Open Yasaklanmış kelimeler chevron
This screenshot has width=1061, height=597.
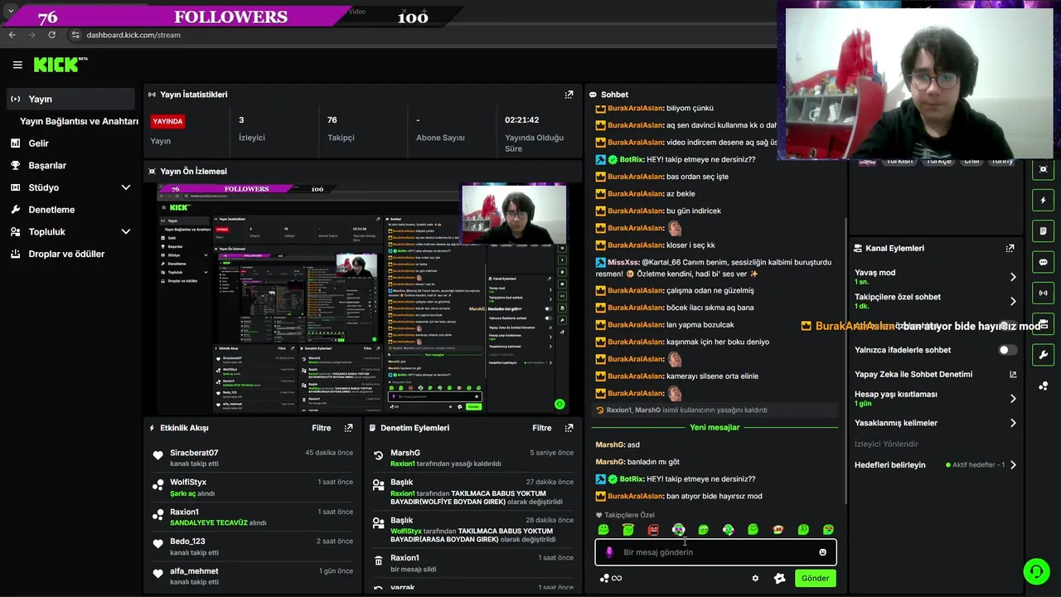1013,423
